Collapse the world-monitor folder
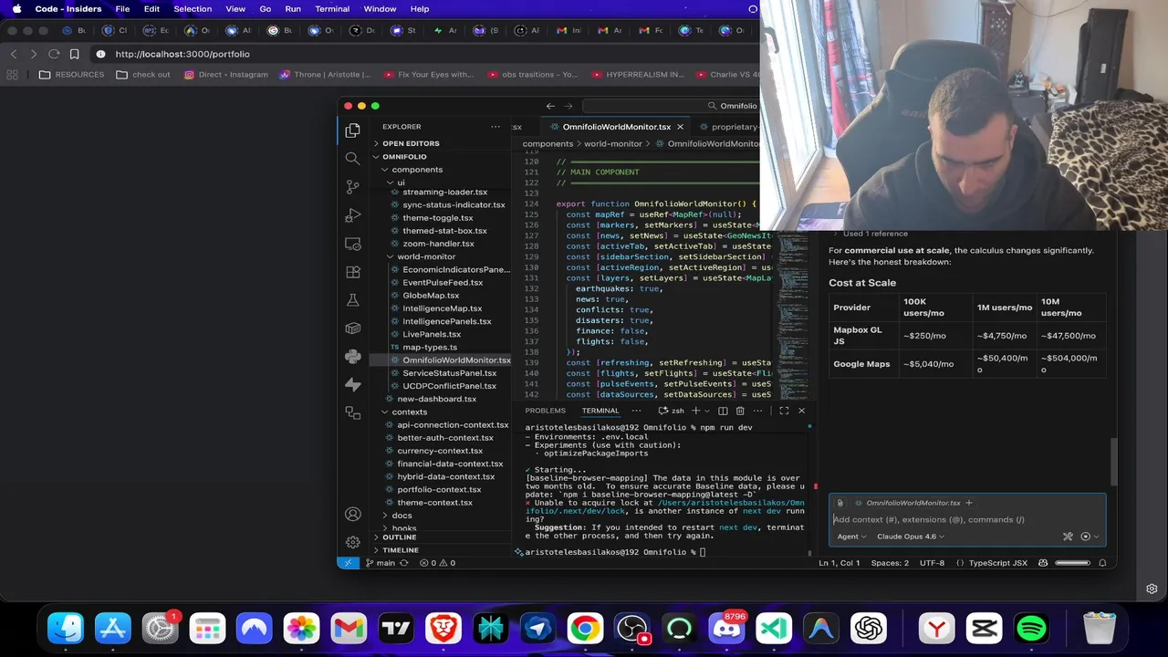Viewport: 1168px width, 657px height. (x=426, y=256)
